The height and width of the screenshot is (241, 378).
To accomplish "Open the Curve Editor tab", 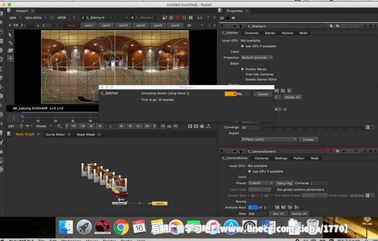I will (x=56, y=135).
